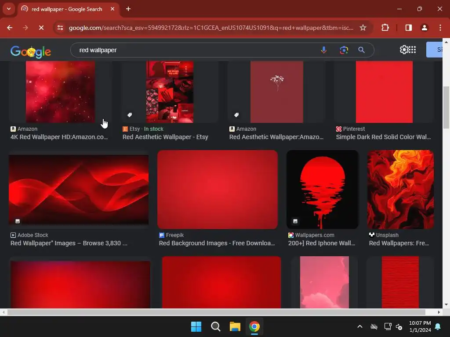Click image badge on Adobe Stock thumbnail

point(18,221)
